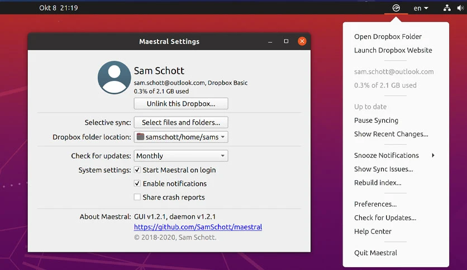467x270 pixels.
Task: Open the GitHub SamSchott/maestral link
Action: [198, 227]
